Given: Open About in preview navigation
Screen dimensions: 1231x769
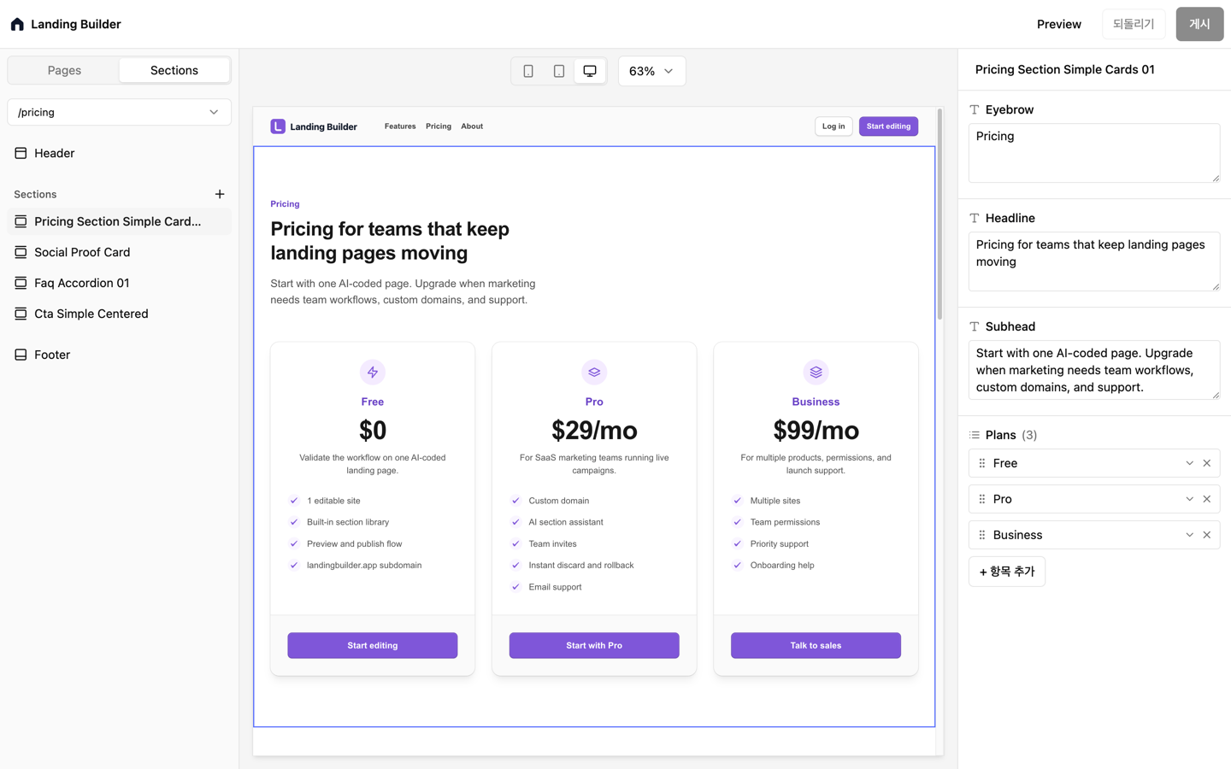Looking at the screenshot, I should click(472, 126).
